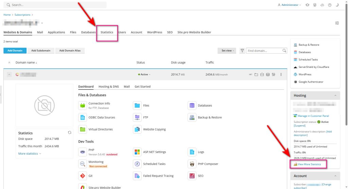Switch to the Statistics tab
The width and height of the screenshot is (348, 189).
[107, 32]
